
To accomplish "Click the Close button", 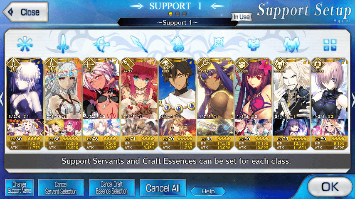I will pos(26,12).
